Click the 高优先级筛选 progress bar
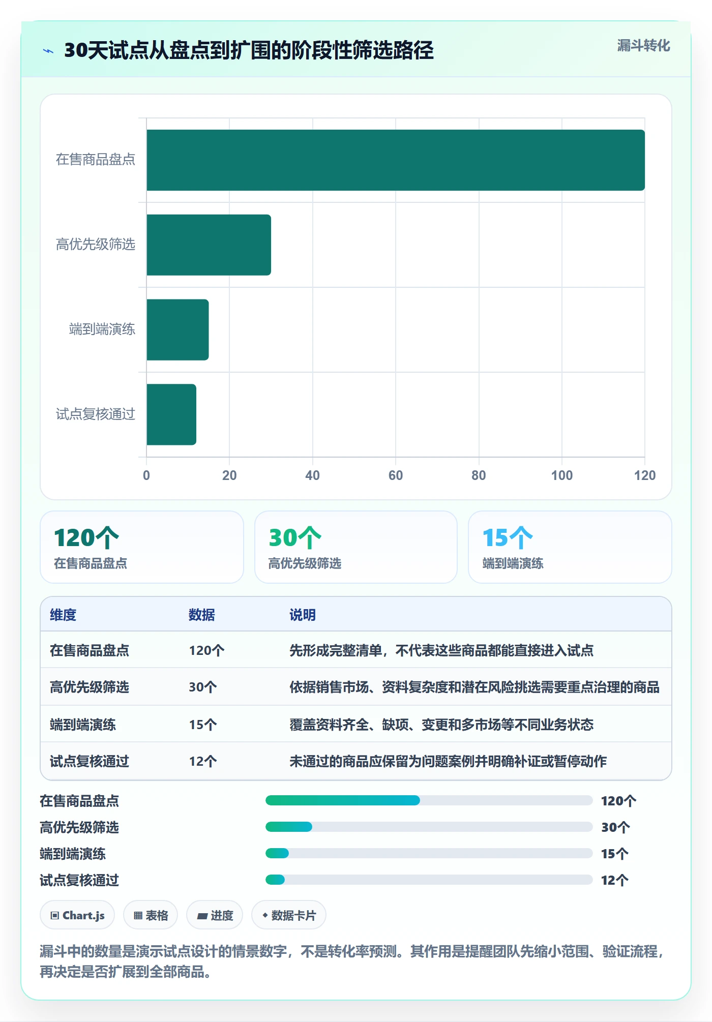 tap(429, 827)
